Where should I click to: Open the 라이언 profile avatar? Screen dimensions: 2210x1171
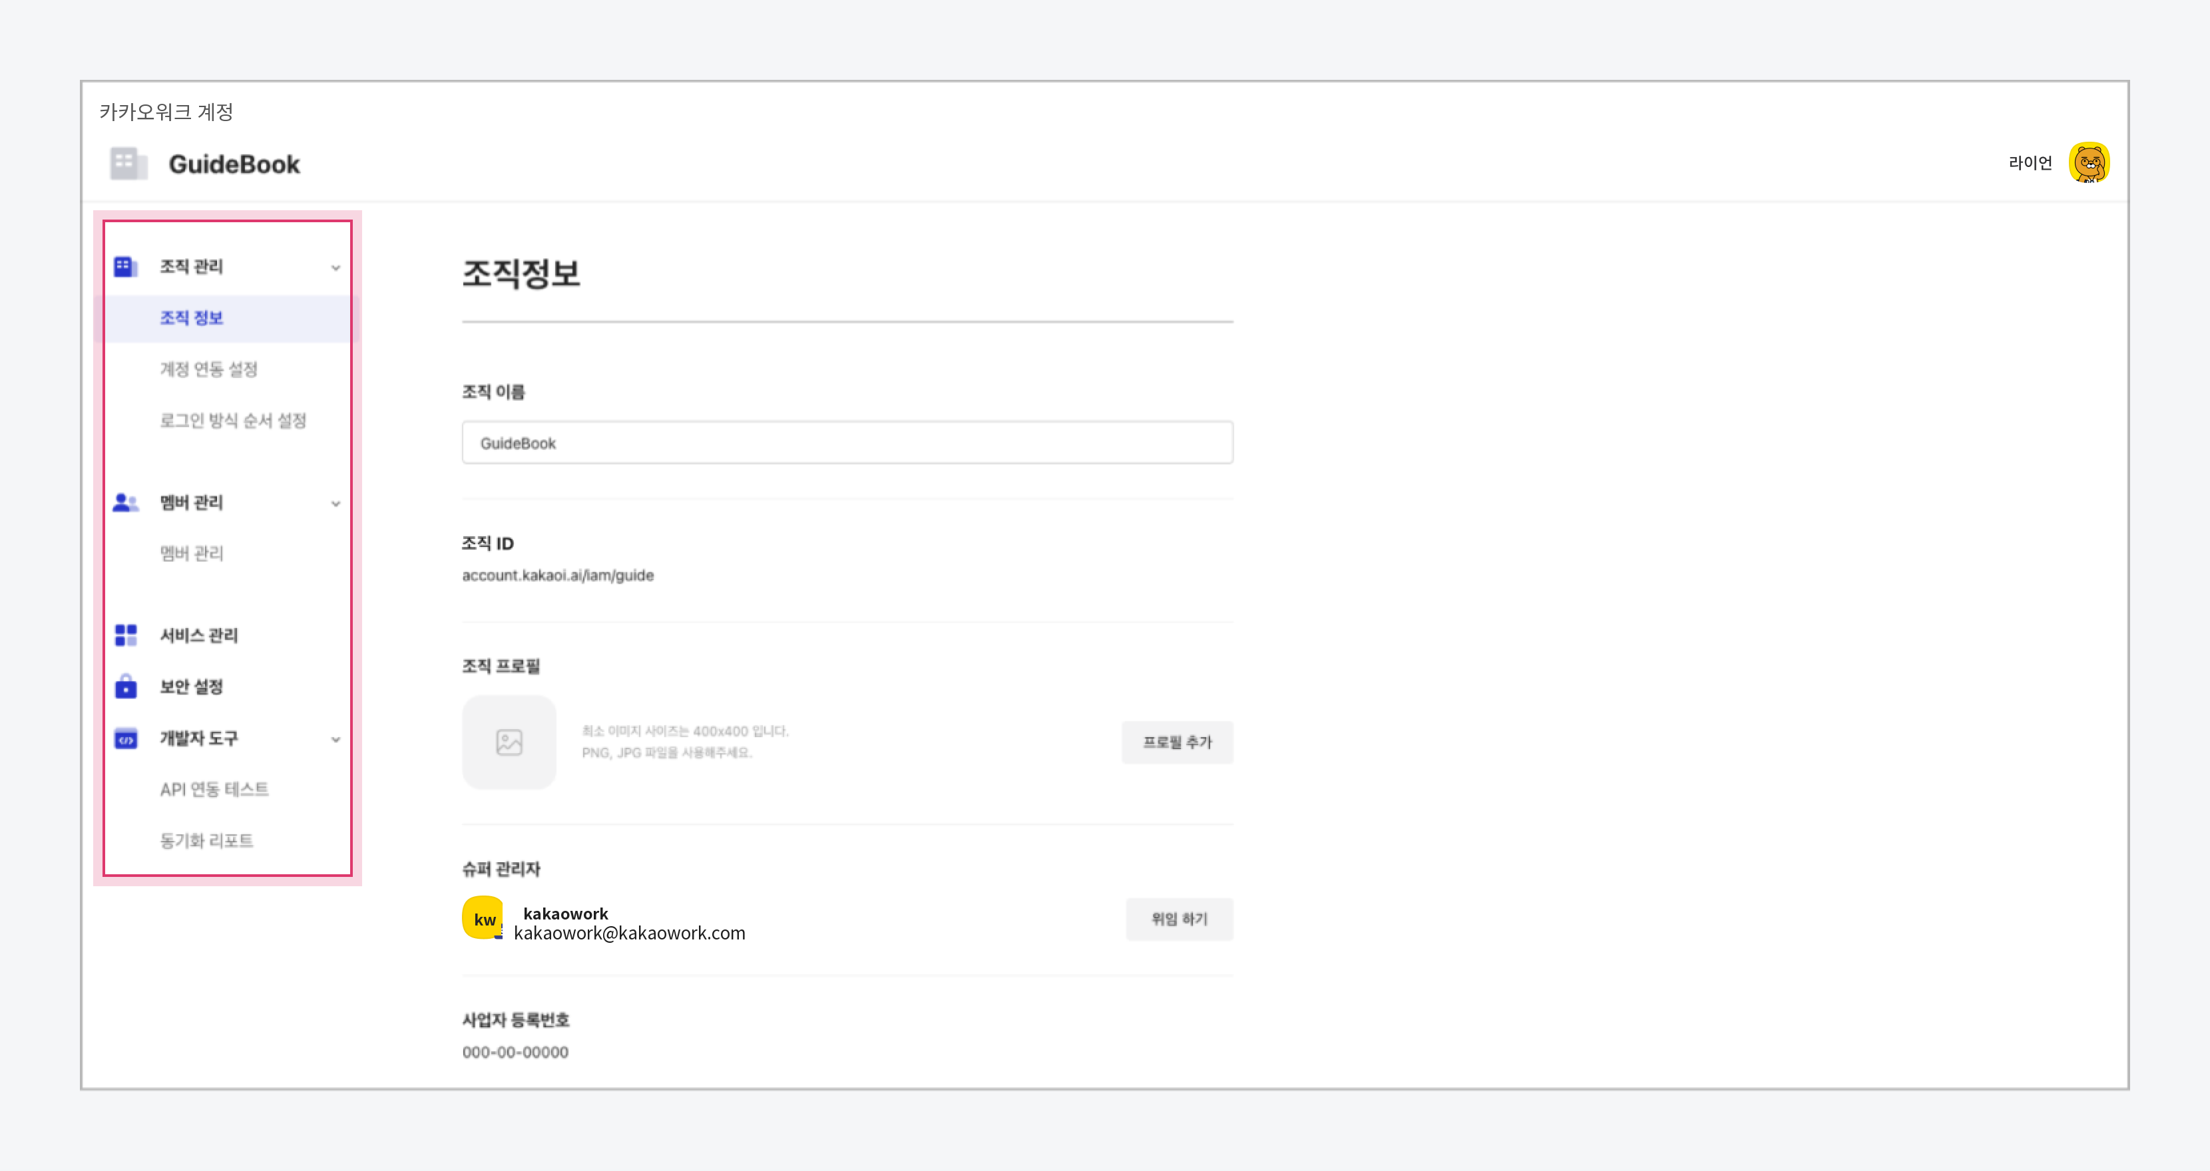point(2089,163)
